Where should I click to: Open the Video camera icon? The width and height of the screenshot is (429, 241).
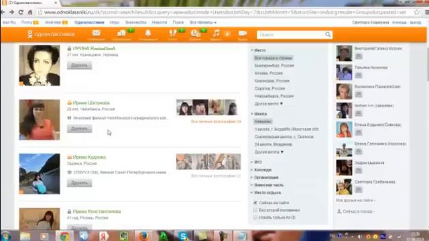click(x=243, y=33)
